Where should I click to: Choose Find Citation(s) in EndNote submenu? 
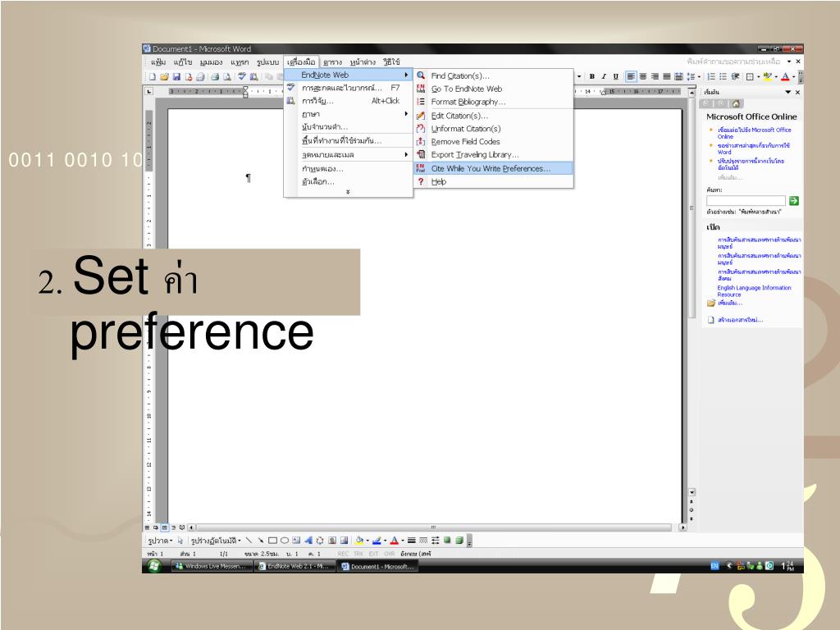pos(493,76)
